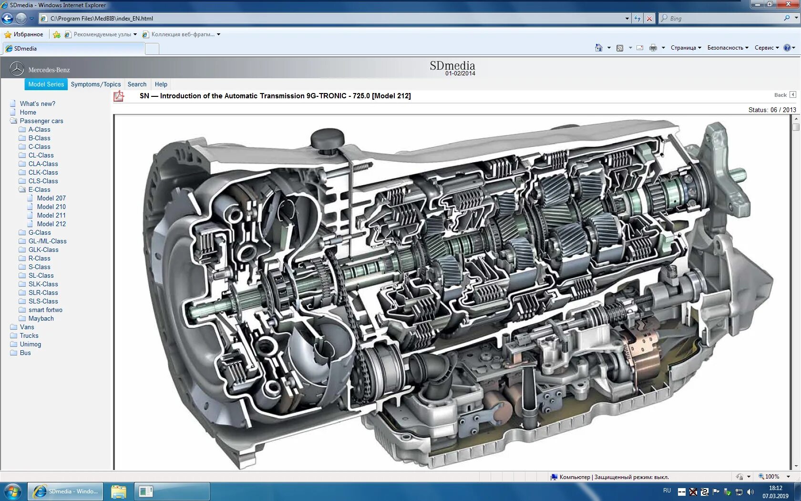Click the zoom level magnifier icon
Screen dimensions: 801x501
(x=761, y=477)
